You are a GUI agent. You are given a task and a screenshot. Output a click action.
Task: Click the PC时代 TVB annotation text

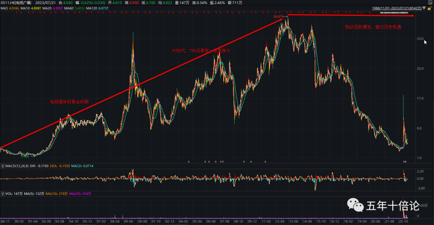point(201,51)
